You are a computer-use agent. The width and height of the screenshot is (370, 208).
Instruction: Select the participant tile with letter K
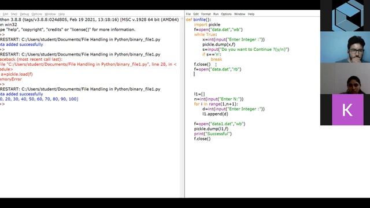[347, 110]
